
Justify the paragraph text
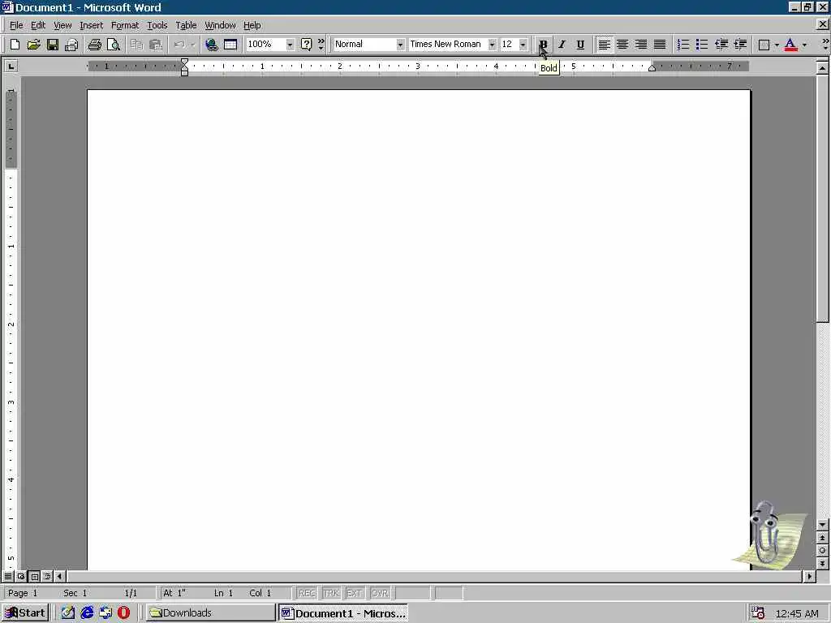click(660, 45)
